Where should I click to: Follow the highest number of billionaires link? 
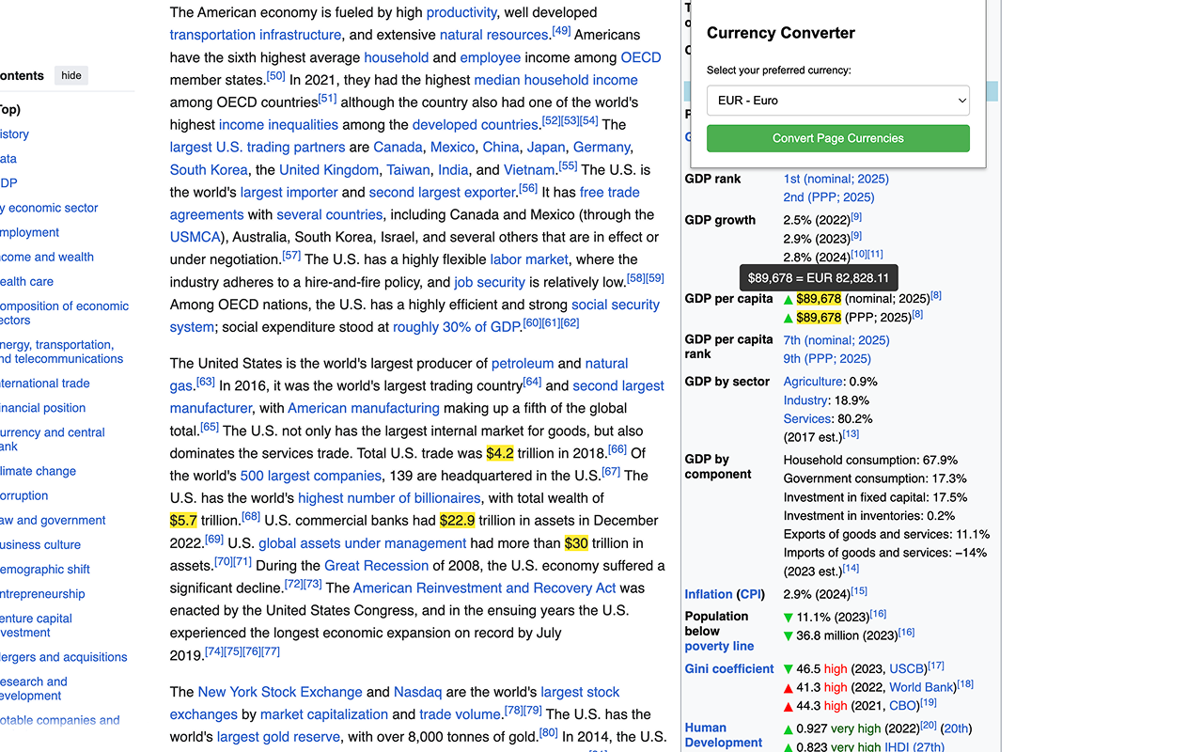tap(389, 498)
